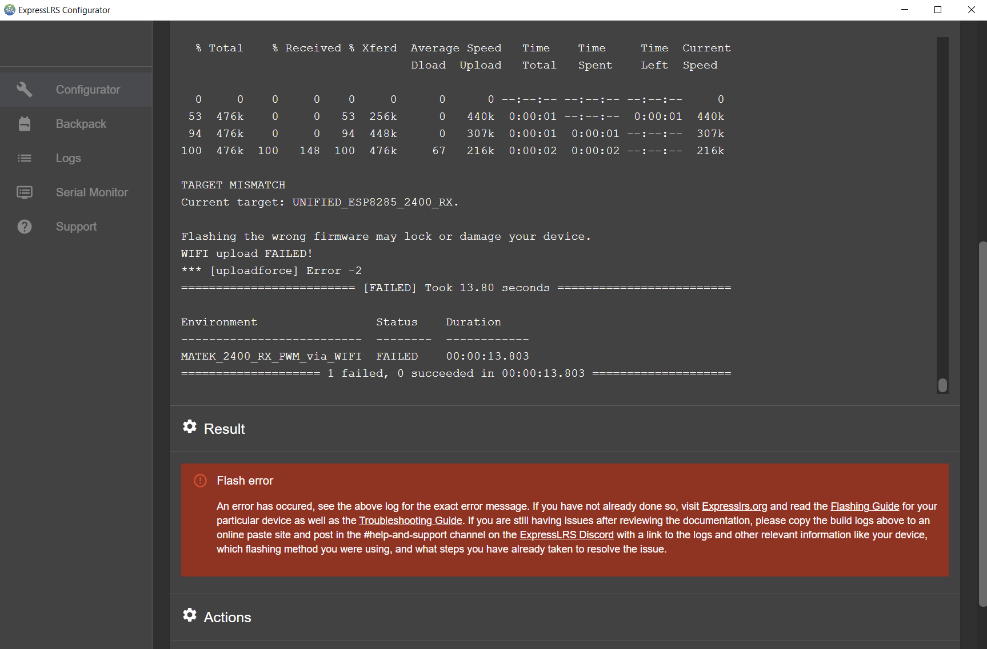Select the Configurator wrench icon
Viewport: 987px width, 649px height.
(x=25, y=89)
